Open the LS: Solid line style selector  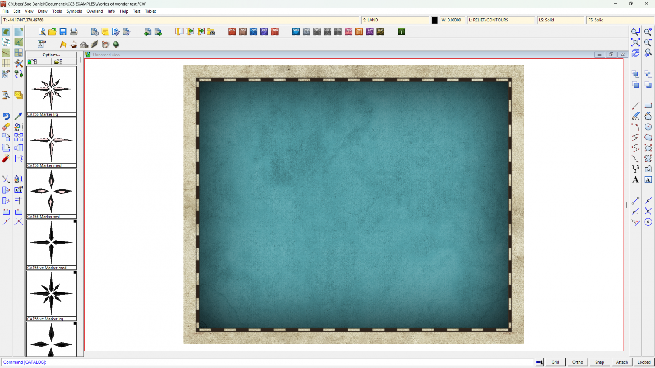(560, 20)
